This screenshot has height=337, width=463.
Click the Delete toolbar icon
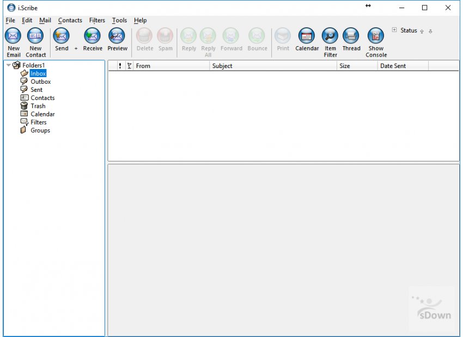144,36
